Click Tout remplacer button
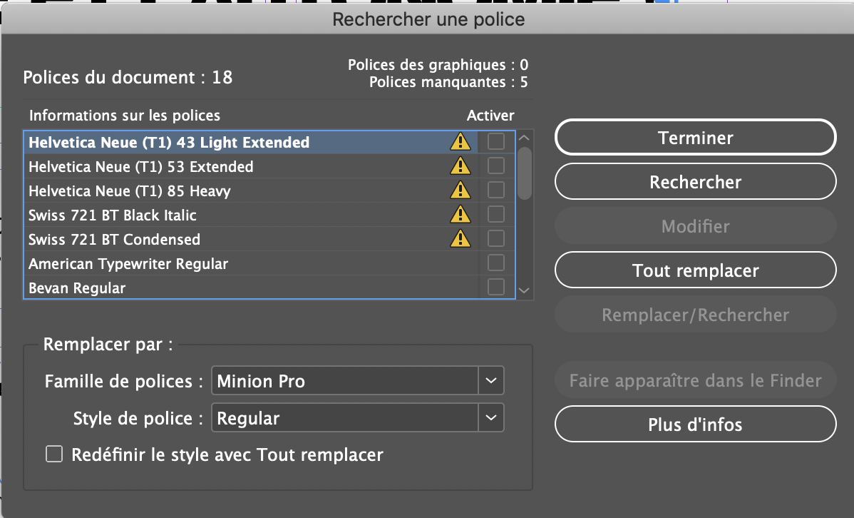The height and width of the screenshot is (518, 854). tap(695, 271)
